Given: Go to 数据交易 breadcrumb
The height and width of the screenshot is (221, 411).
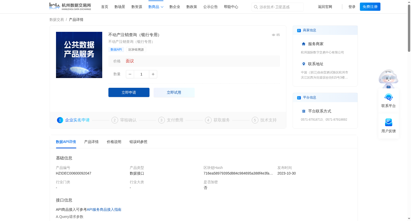Looking at the screenshot, I should [x=57, y=20].
